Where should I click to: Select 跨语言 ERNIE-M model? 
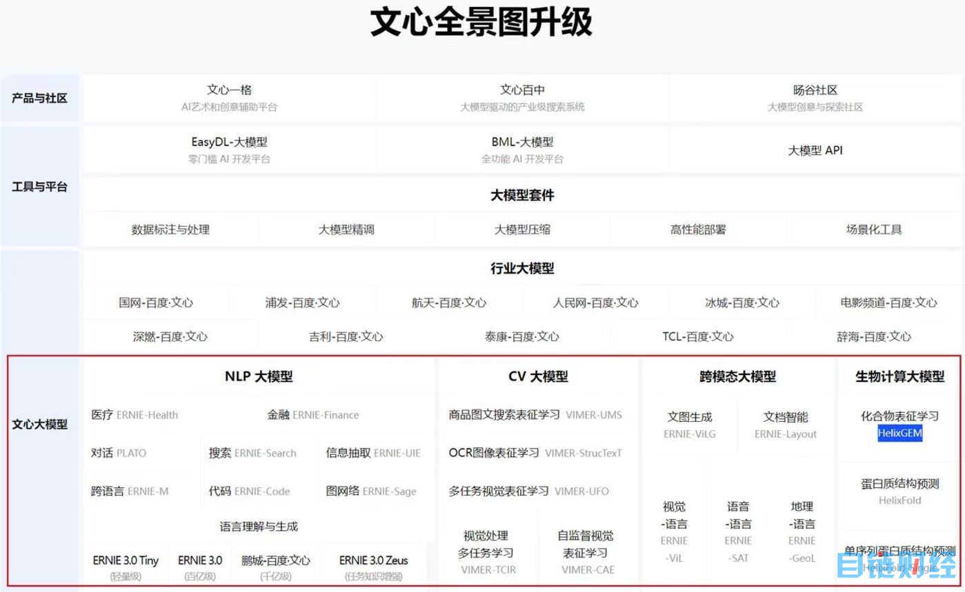(130, 491)
